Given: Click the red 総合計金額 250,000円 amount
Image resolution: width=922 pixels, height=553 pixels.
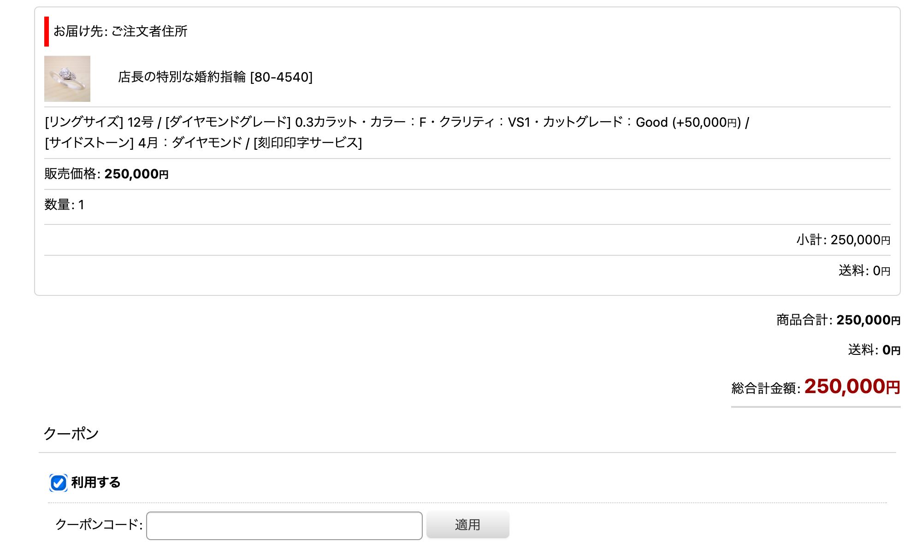Looking at the screenshot, I should [x=851, y=387].
